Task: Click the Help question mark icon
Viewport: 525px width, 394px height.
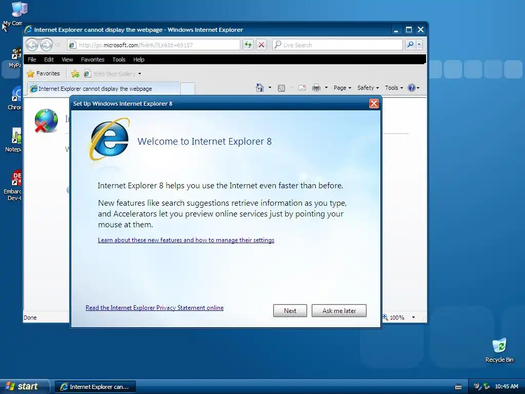Action: coord(412,88)
